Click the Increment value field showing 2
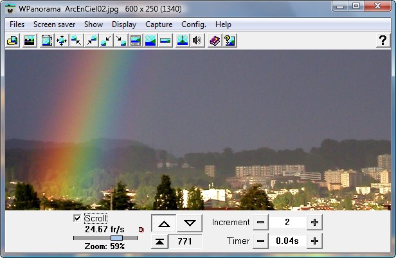 pyautogui.click(x=287, y=223)
